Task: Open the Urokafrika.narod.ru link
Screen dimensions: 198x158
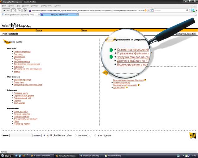Action: (186, 34)
